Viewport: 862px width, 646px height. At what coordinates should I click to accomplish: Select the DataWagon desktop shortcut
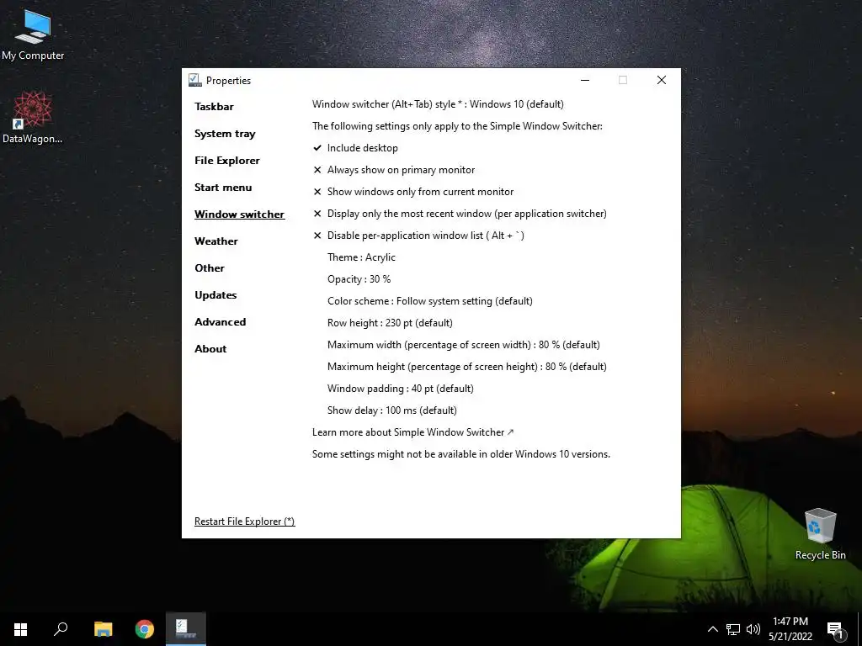click(x=33, y=118)
